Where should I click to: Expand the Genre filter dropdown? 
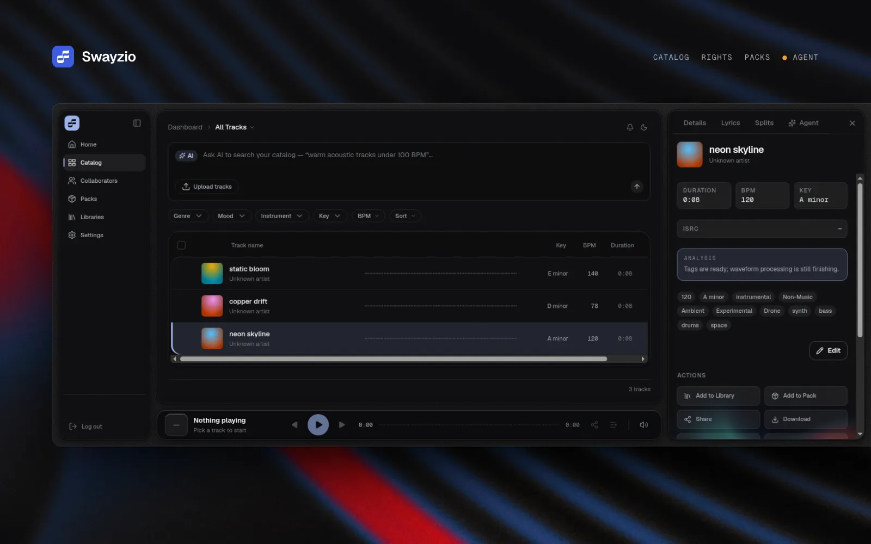(x=188, y=216)
